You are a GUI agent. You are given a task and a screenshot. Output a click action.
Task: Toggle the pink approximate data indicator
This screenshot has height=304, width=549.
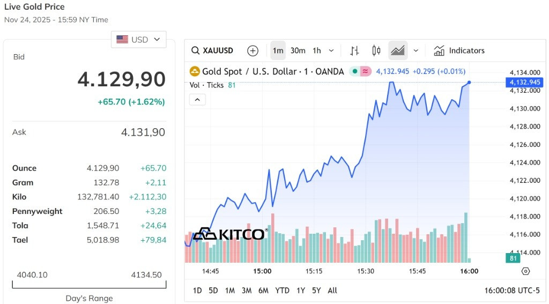(365, 71)
